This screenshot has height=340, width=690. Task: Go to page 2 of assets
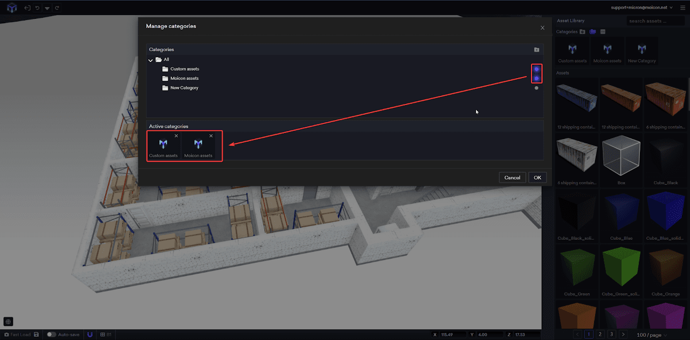pos(600,334)
